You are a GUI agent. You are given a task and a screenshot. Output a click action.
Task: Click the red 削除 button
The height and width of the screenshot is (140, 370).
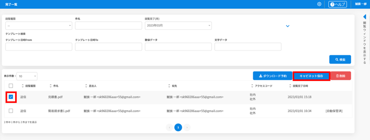[x=341, y=76]
